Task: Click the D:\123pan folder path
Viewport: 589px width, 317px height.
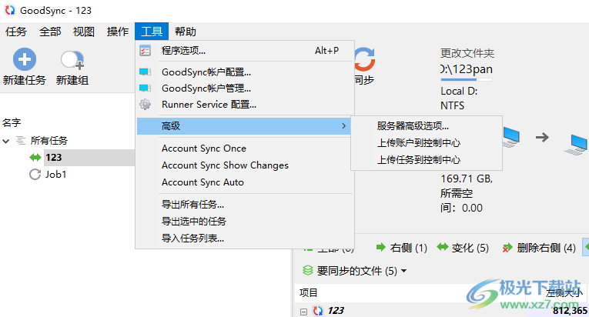Action: (x=466, y=69)
